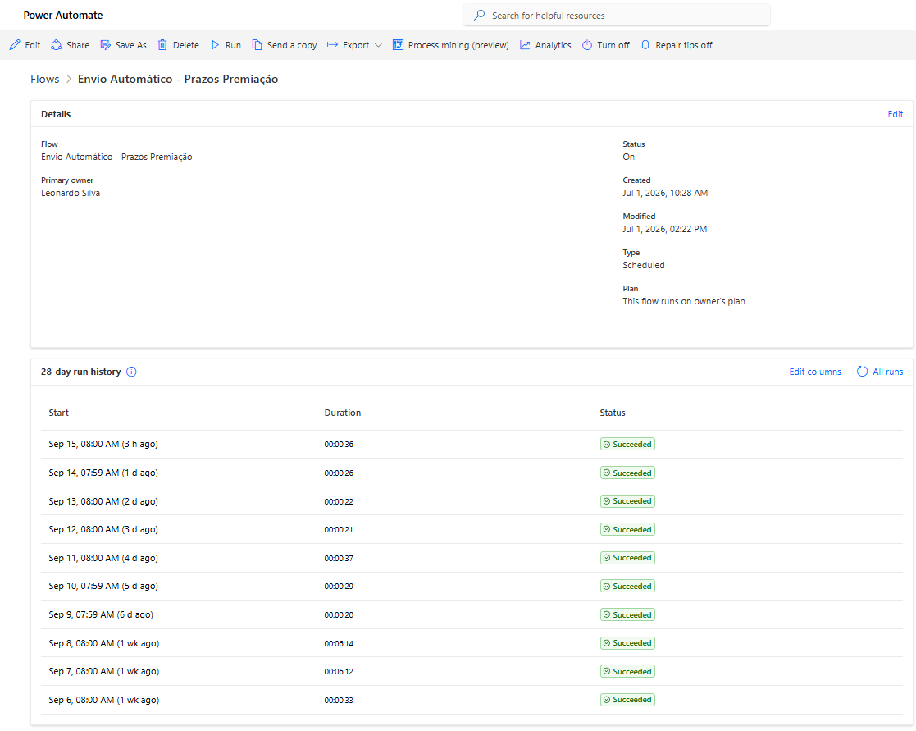Click the 28-day run history heading
Viewport: 916px width, 731px height.
click(80, 372)
